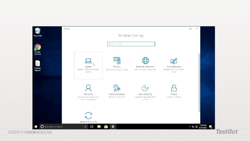
Task: Open the Windows Start menu
Action: click(36, 127)
